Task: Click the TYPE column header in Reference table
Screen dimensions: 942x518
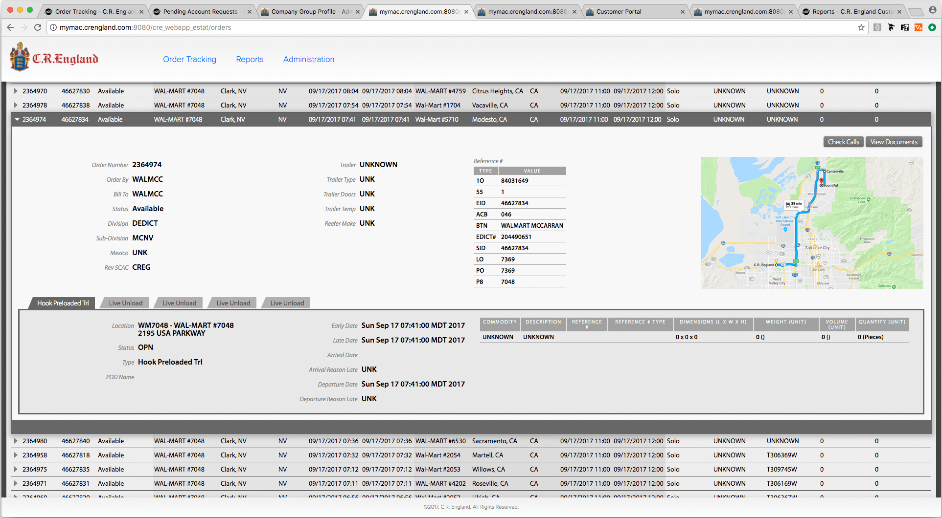Action: coord(486,171)
